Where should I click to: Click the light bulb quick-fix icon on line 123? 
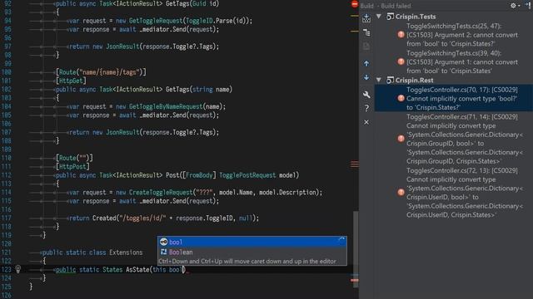tap(18, 269)
